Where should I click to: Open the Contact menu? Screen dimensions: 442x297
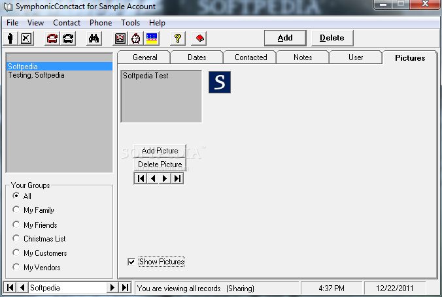click(x=67, y=23)
